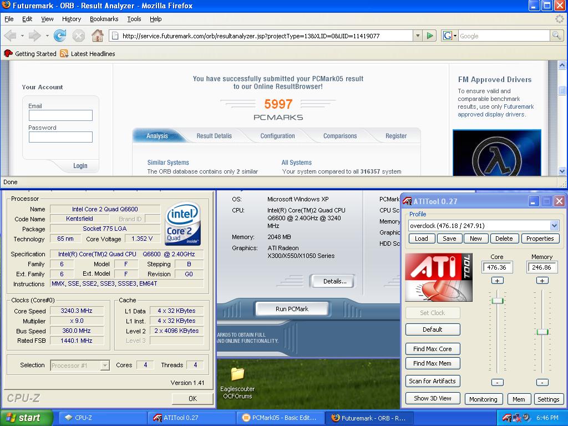The height and width of the screenshot is (426, 568).
Task: Go back with Firefox Back arrow
Action: (10, 35)
